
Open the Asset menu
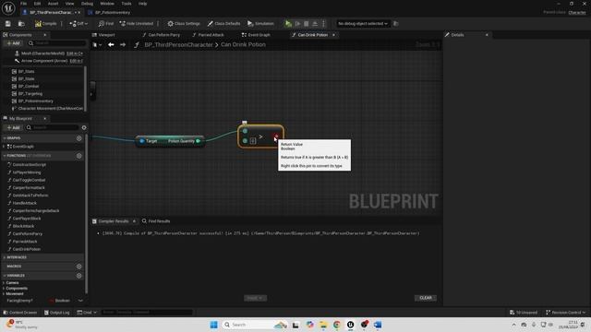[x=53, y=4]
